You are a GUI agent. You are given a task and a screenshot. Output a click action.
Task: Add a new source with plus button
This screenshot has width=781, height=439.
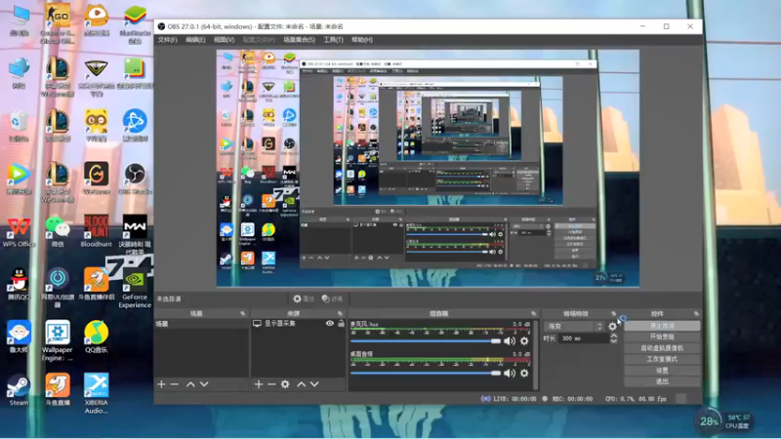pos(259,384)
